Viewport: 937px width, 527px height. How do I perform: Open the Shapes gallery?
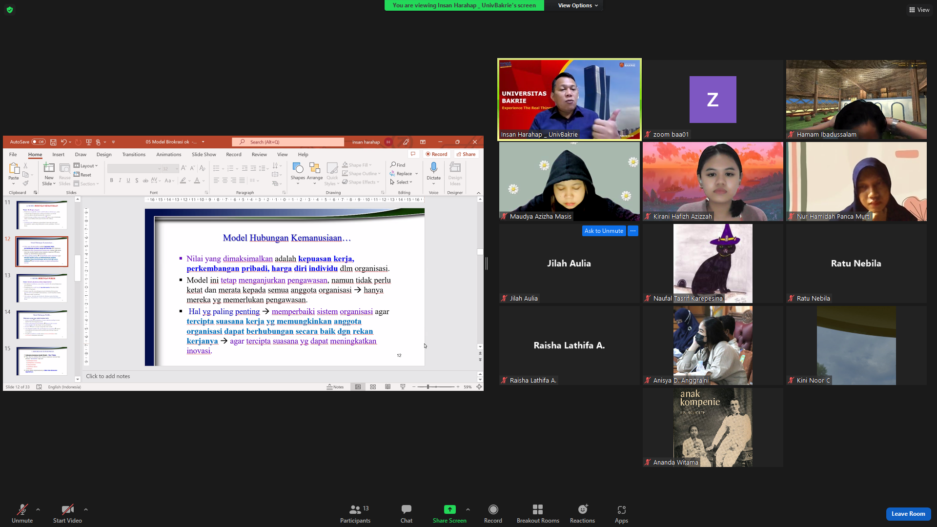click(x=298, y=168)
